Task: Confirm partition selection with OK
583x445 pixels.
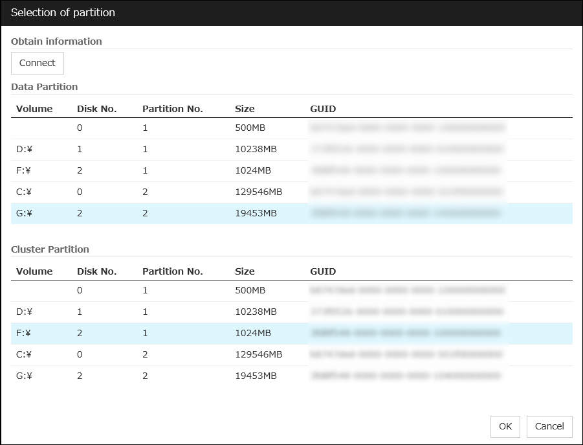Action: pos(505,426)
